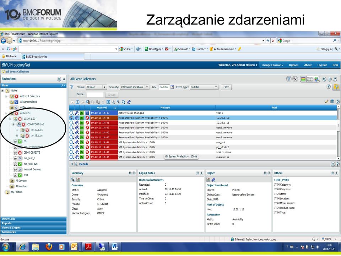Screen dimensions: 341x256
Task: Click related events icon in Summary panel toolbar
Action: click(73, 180)
